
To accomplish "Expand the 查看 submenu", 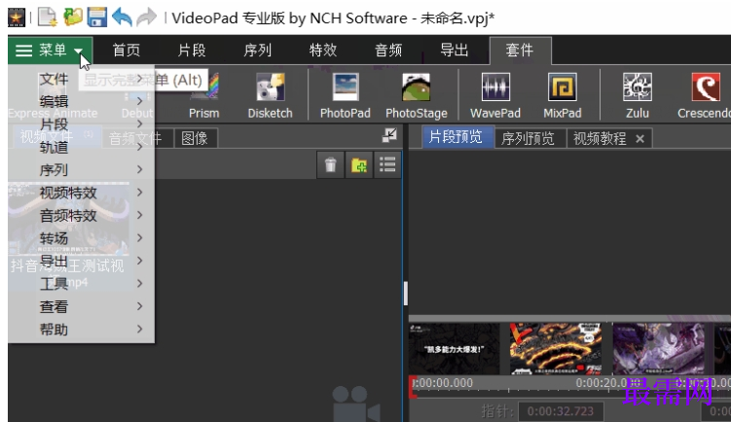I will click(81, 306).
